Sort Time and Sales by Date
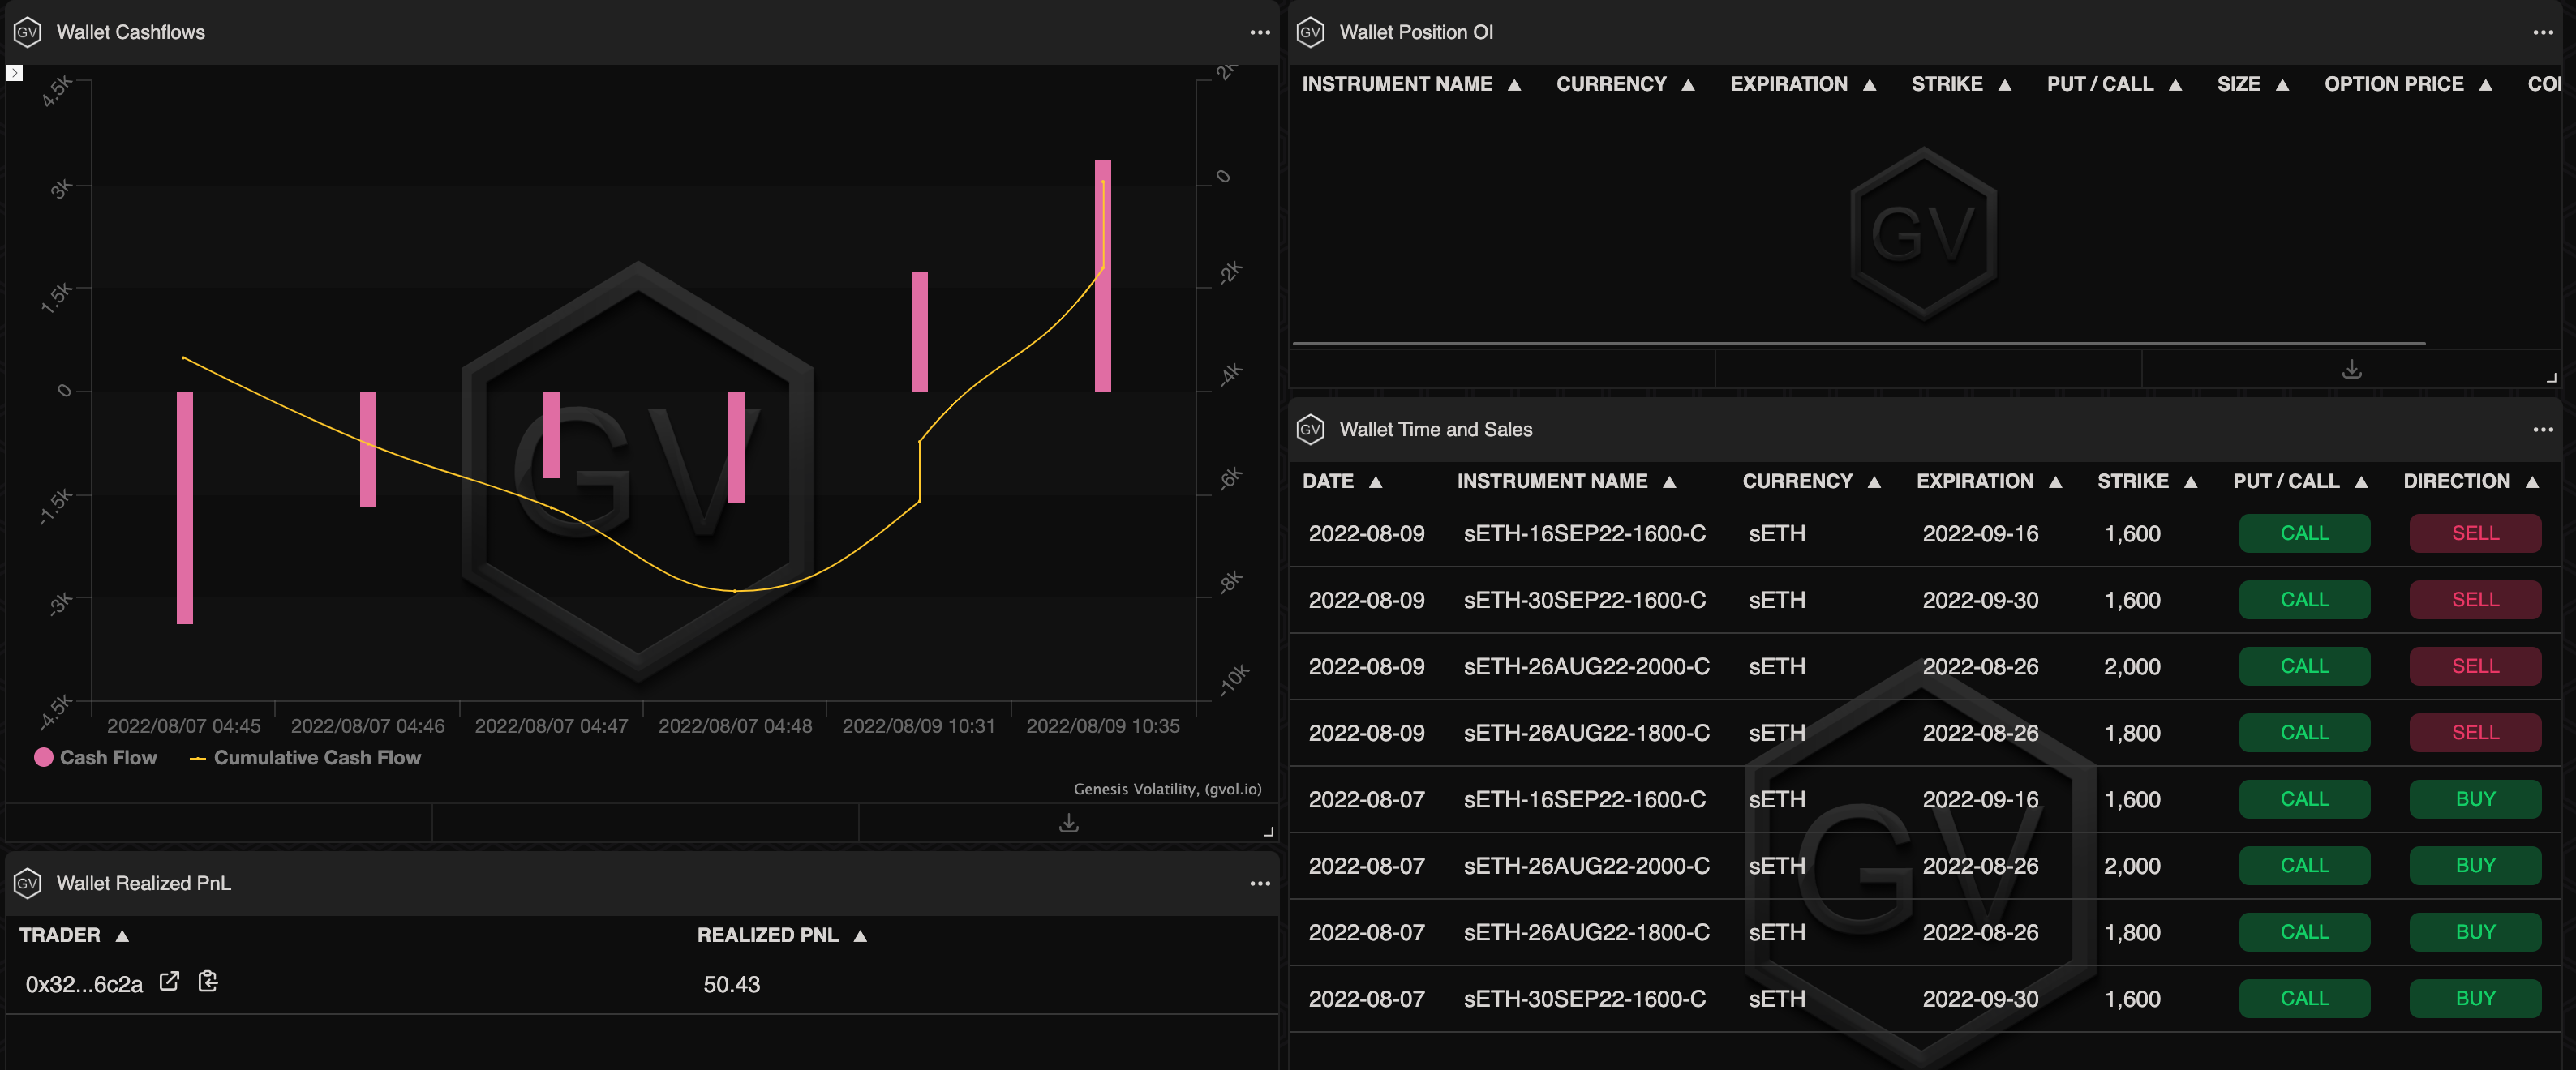 [x=1342, y=481]
